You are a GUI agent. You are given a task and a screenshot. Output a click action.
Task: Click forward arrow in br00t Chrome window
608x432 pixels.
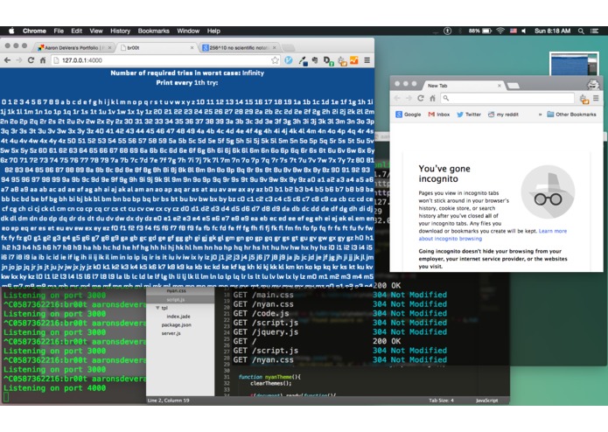(19, 60)
